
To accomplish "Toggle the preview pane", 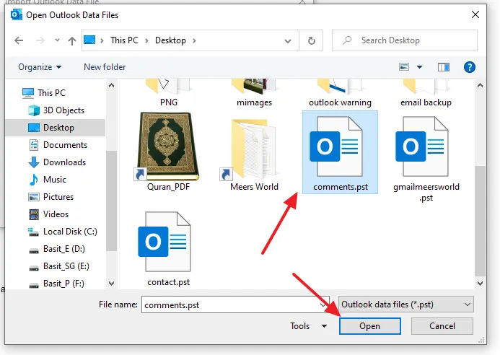I will 443,67.
